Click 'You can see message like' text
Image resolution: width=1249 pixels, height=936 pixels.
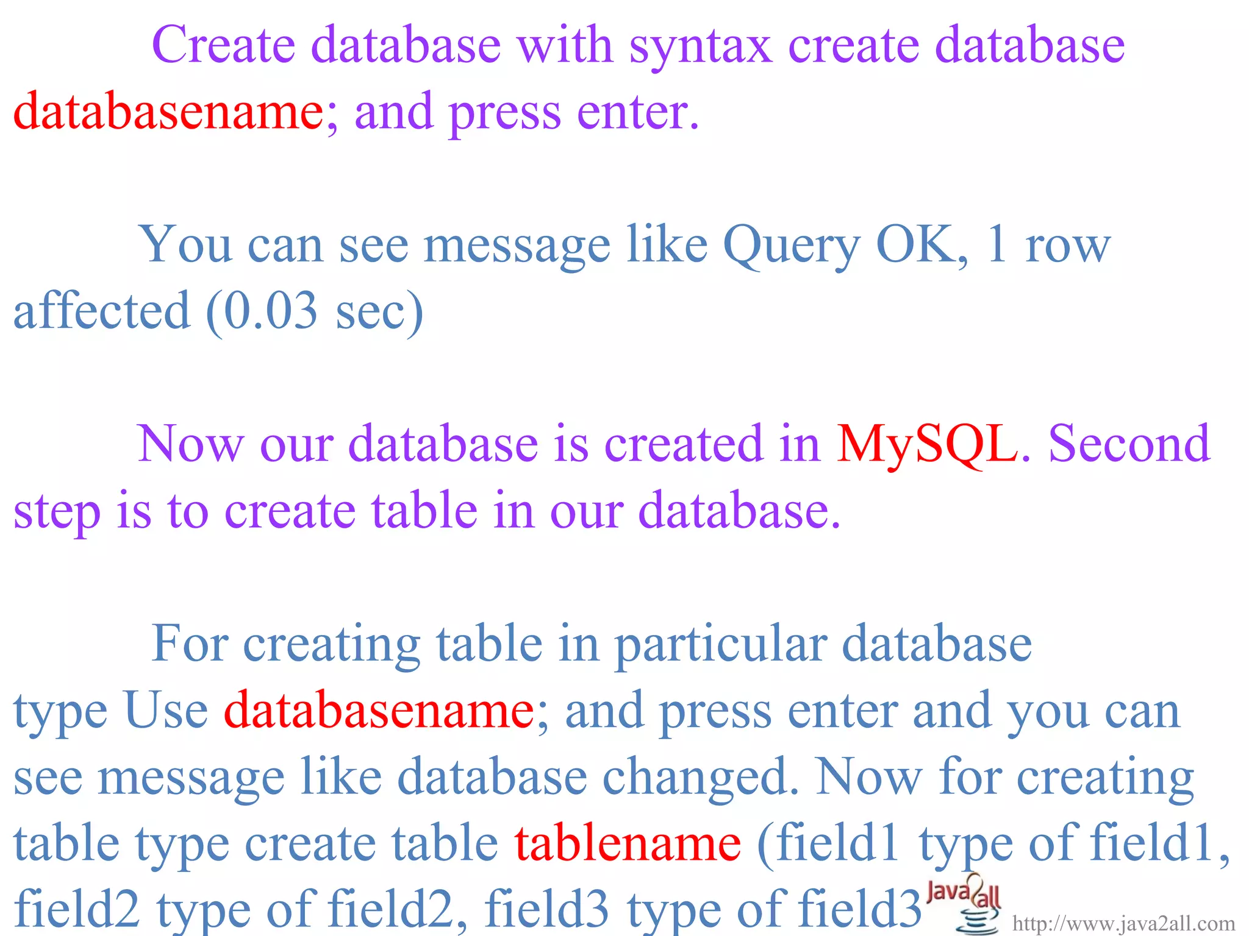[x=424, y=245]
